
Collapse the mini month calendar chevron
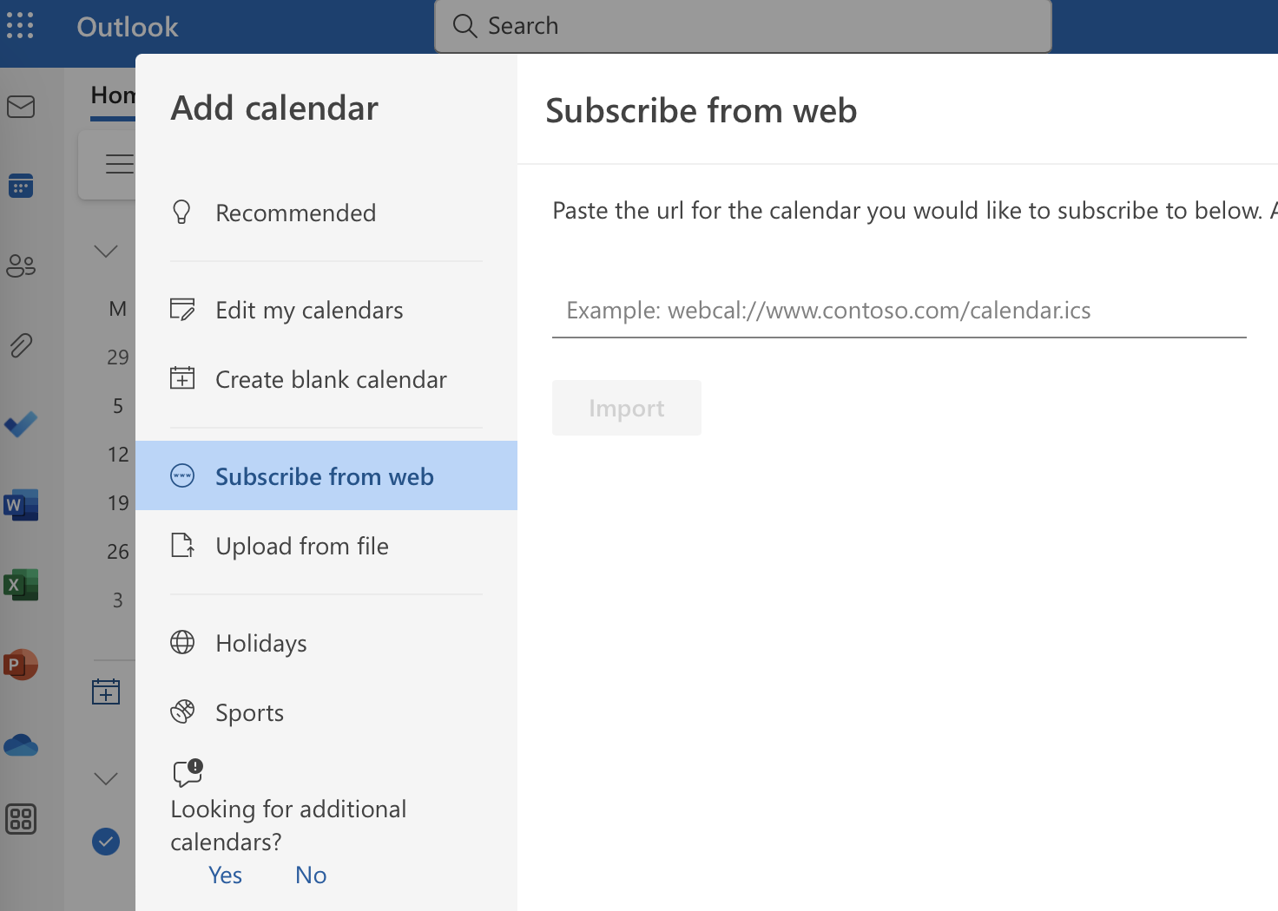(x=106, y=252)
